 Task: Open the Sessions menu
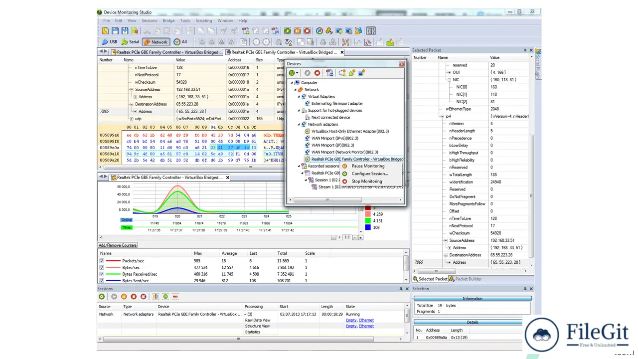click(x=149, y=21)
